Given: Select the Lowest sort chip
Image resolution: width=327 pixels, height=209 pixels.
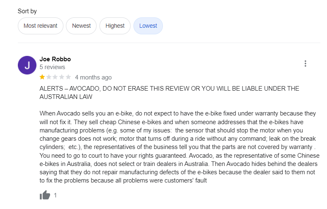Looking at the screenshot, I should pos(148,26).
